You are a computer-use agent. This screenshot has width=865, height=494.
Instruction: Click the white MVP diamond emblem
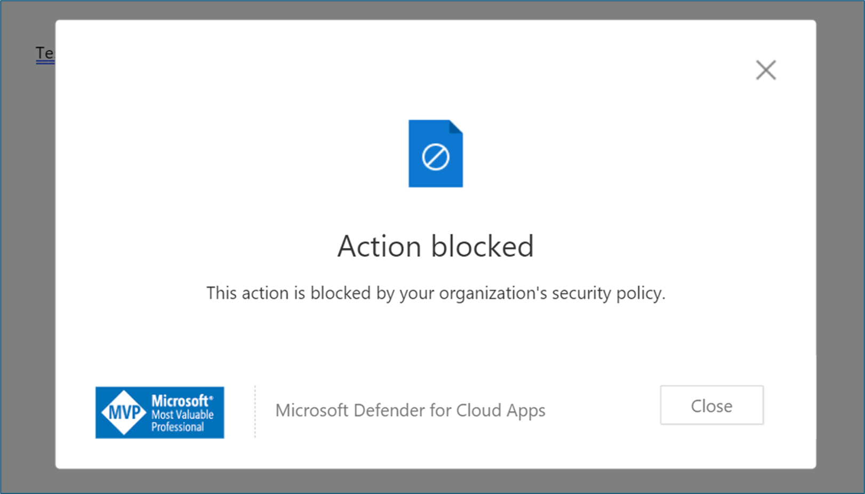pos(124,412)
